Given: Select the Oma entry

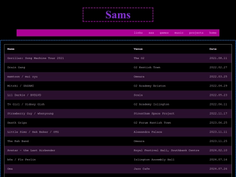Looking at the screenshot, I should point(10,169).
